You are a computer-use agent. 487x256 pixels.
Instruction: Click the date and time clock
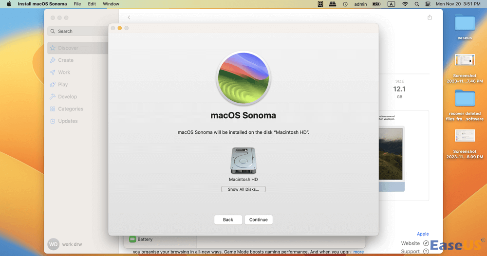(x=458, y=4)
